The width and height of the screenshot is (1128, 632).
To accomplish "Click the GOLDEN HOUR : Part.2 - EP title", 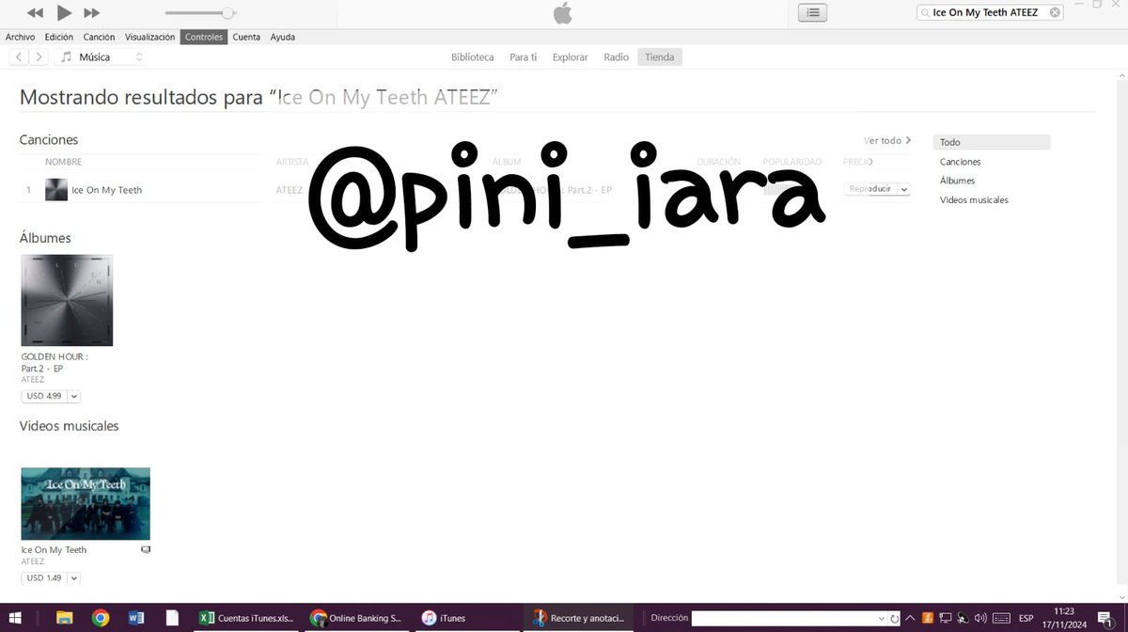I will (x=55, y=362).
